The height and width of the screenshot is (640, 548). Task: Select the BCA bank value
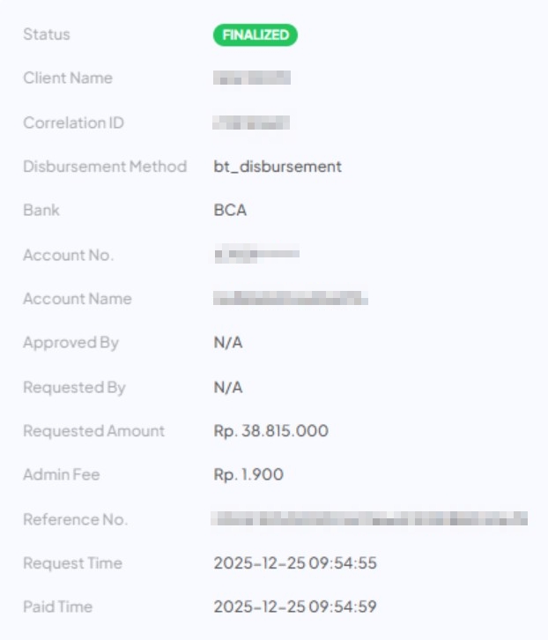230,211
